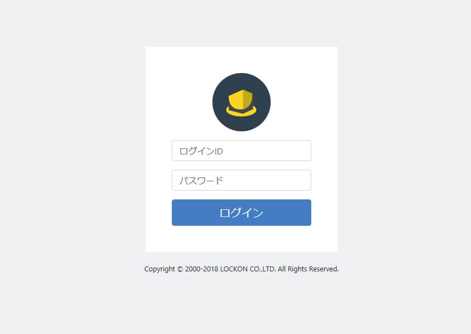Click the パスワード placeholder text
This screenshot has width=471, height=334.
click(201, 180)
